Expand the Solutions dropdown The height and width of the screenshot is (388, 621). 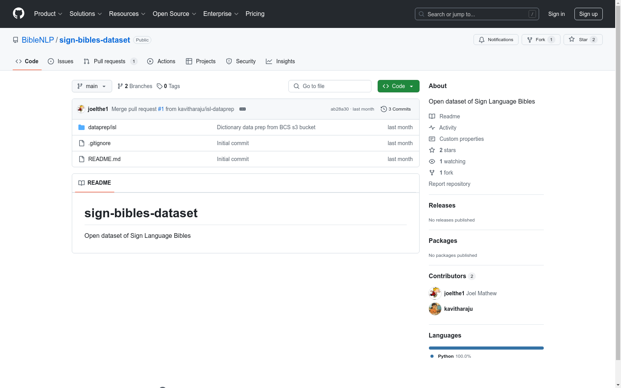86,14
